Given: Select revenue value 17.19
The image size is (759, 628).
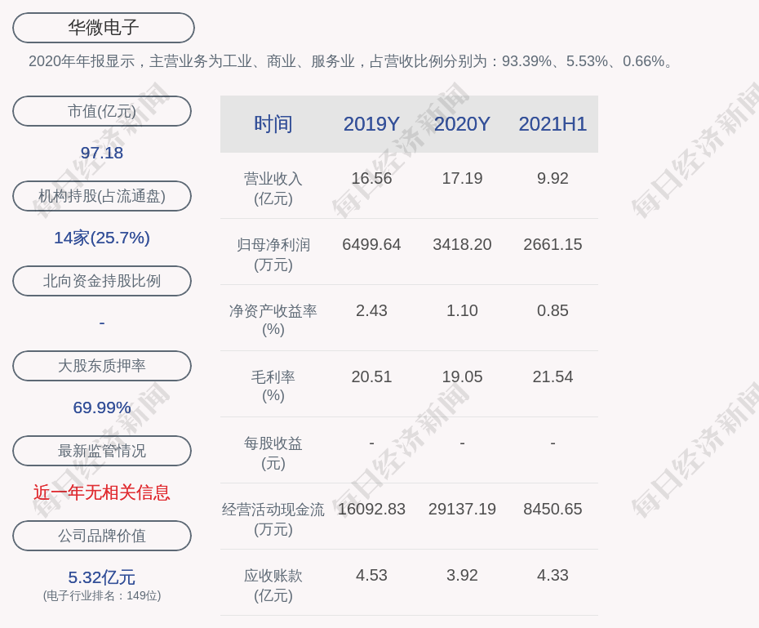Looking at the screenshot, I should [x=462, y=178].
